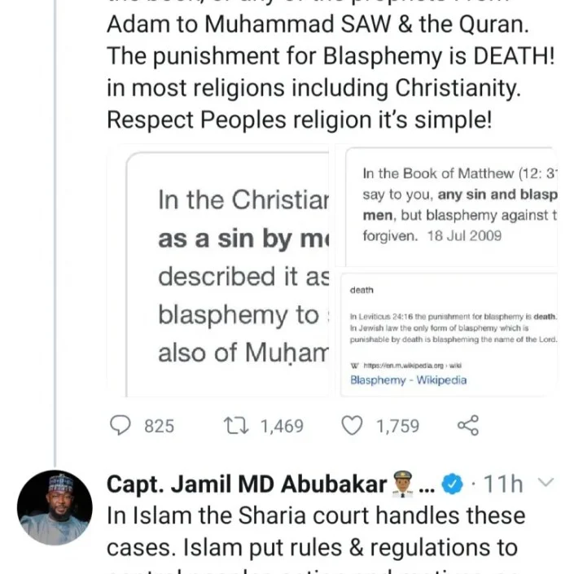Image resolution: width=574 pixels, height=574 pixels.
Task: Expand the tweet options chevron beside 11h
Action: (546, 484)
